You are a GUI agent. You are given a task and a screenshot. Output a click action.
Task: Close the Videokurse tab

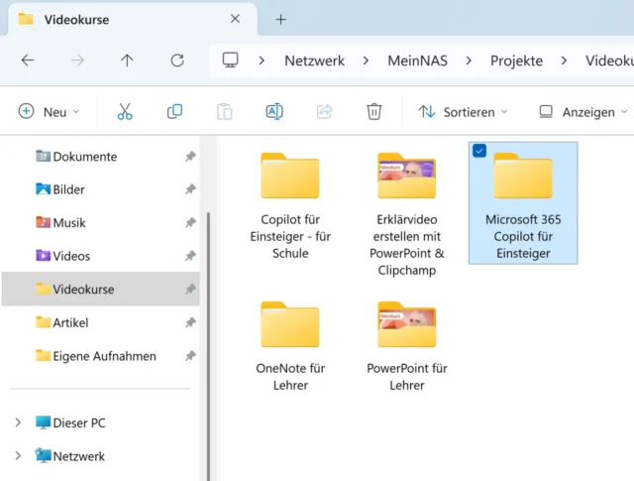[235, 19]
